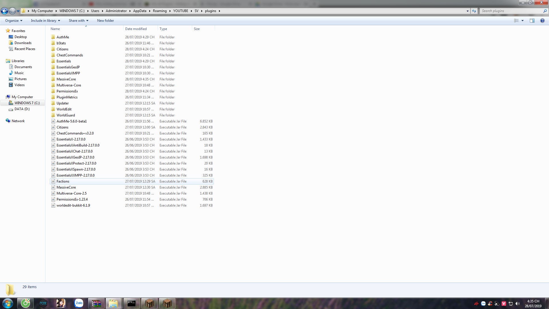549x309 pixels.
Task: Select the WorldGuard folder icon
Action: coord(53,115)
